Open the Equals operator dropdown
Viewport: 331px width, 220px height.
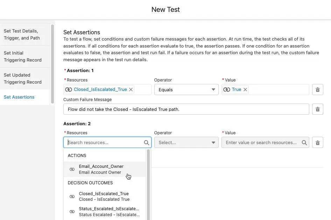(x=186, y=89)
